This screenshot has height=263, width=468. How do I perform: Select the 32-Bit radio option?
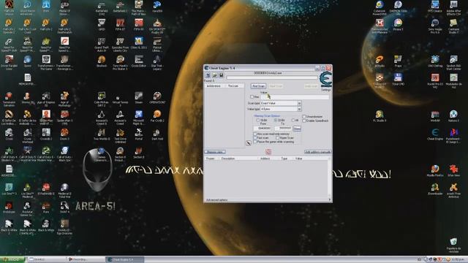point(276,120)
